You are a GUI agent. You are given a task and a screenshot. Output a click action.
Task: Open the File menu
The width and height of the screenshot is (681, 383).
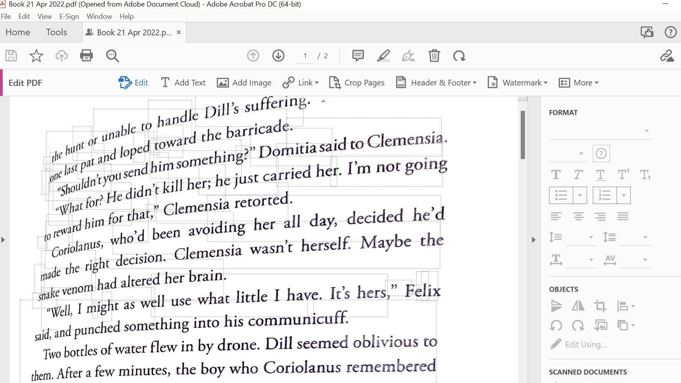point(6,16)
